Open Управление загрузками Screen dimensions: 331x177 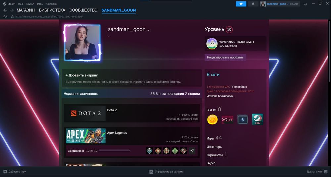point(169,172)
